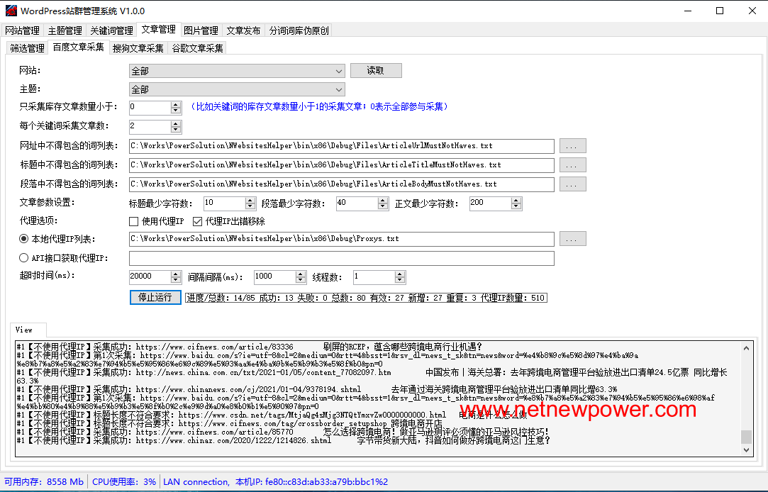Decrease 超时时间 with down arrow
This screenshot has width=768, height=492.
(x=176, y=281)
